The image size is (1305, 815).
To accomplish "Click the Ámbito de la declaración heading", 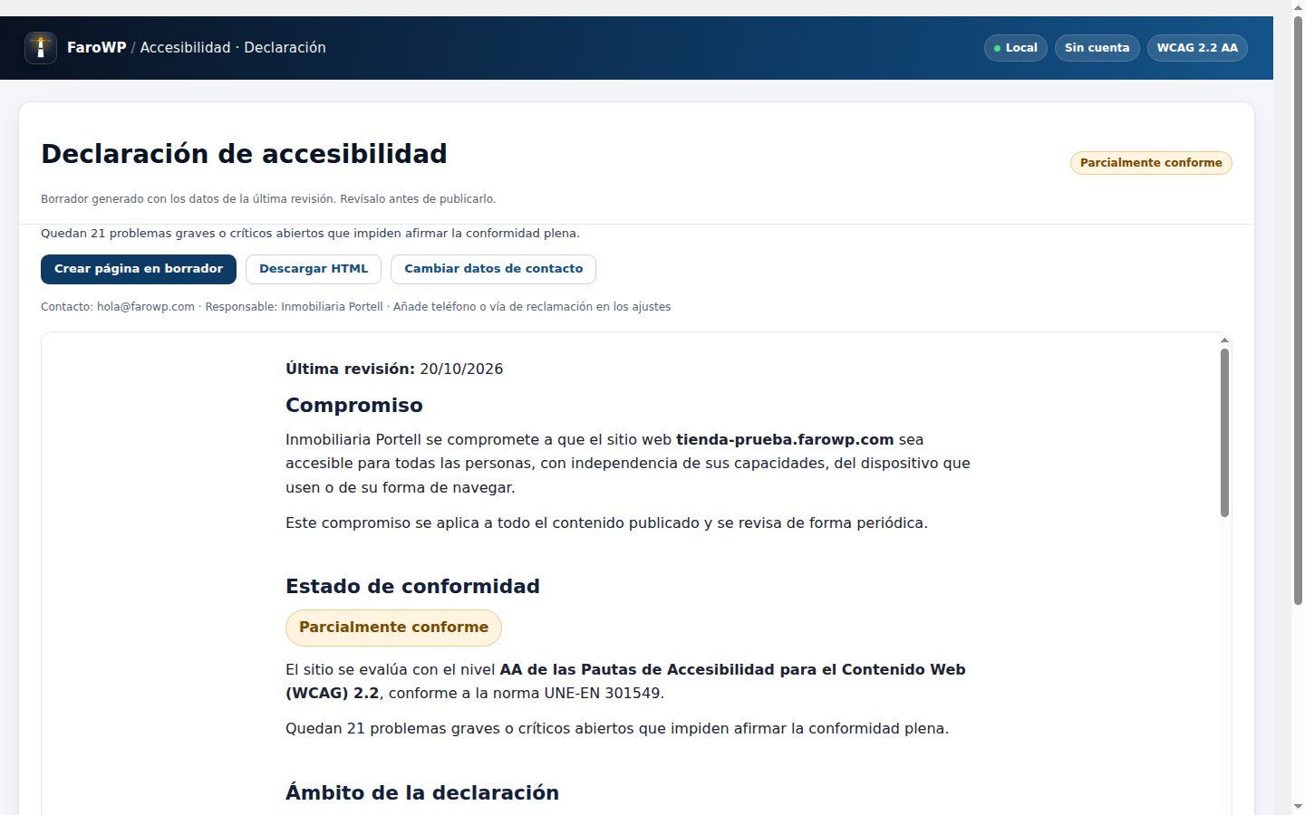I will 422,792.
